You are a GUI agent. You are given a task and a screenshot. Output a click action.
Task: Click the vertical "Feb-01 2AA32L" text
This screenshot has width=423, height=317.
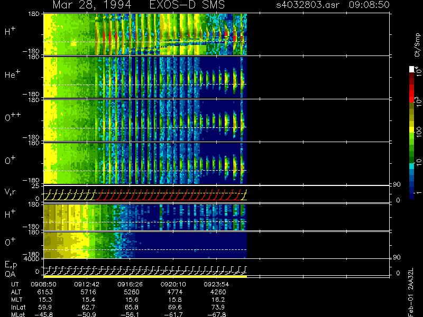pos(411,292)
